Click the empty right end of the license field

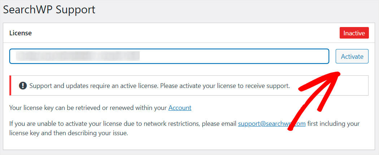[235, 57]
